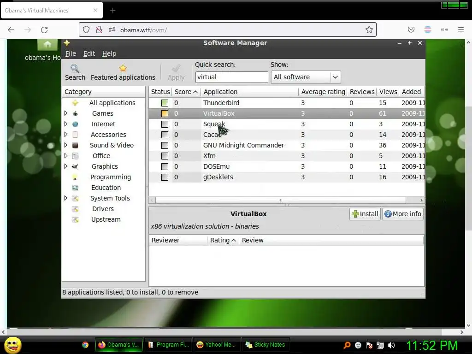
Task: Toggle the Cacao status checkbox
Action: [165, 135]
